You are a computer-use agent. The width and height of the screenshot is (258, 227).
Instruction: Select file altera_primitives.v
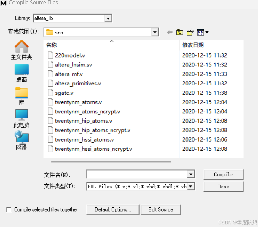[78, 83]
